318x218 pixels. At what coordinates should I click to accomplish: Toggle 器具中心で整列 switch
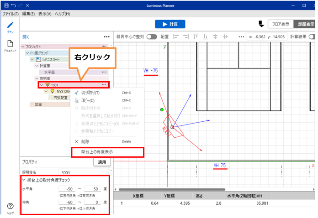click(152, 36)
